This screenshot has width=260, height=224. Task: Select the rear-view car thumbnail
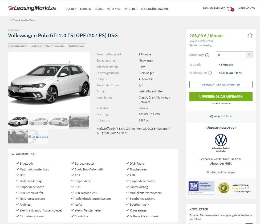(59, 121)
